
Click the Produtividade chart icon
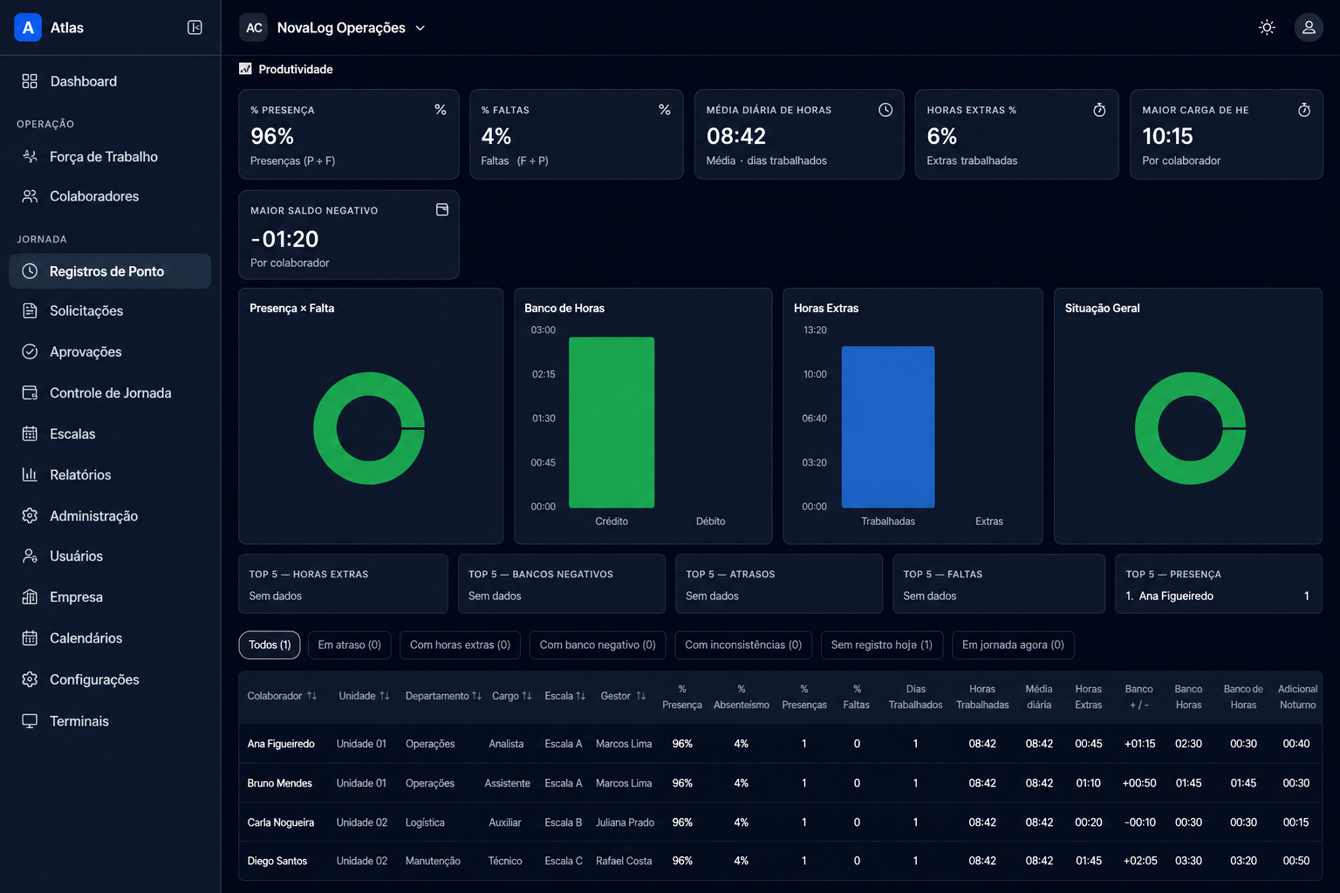[245, 69]
